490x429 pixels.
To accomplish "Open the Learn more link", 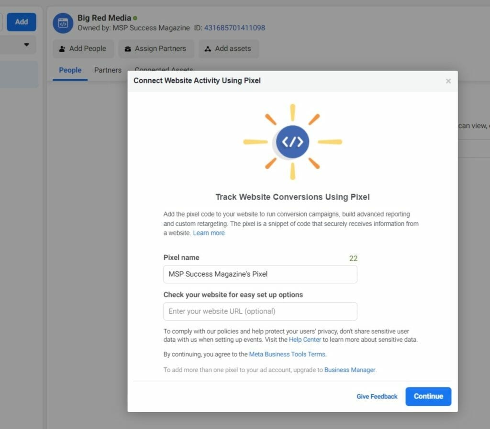I will pyautogui.click(x=209, y=233).
